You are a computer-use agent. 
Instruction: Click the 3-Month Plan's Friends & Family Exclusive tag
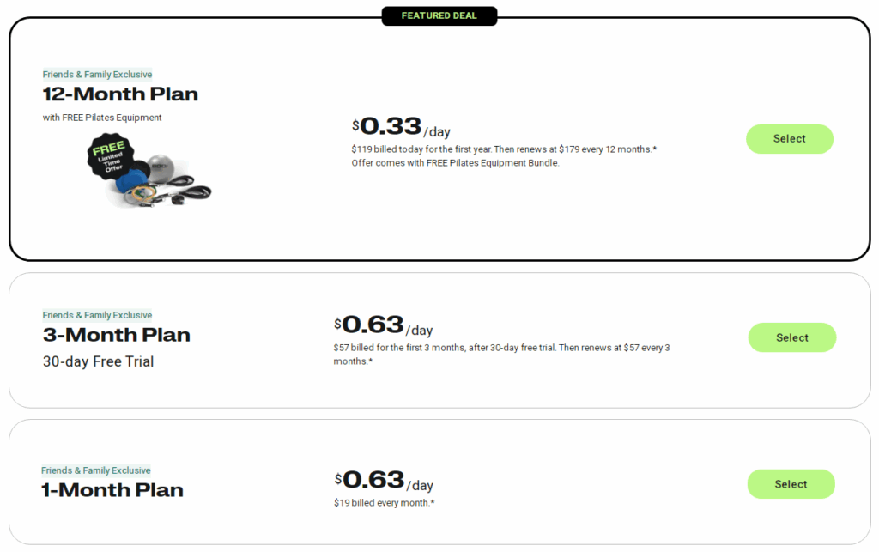[x=97, y=315]
